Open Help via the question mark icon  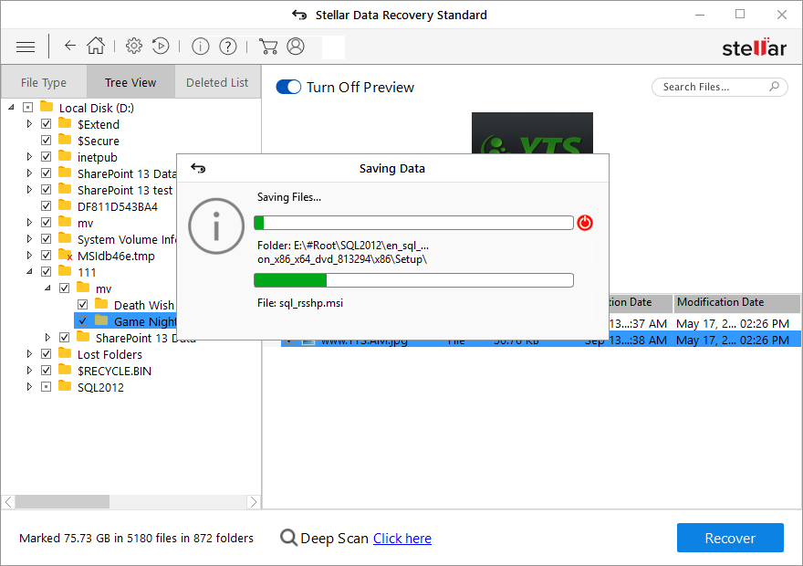[x=227, y=46]
